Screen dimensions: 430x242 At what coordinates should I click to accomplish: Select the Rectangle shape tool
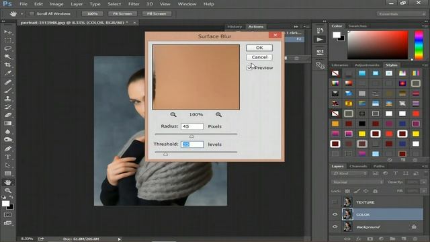click(7, 173)
